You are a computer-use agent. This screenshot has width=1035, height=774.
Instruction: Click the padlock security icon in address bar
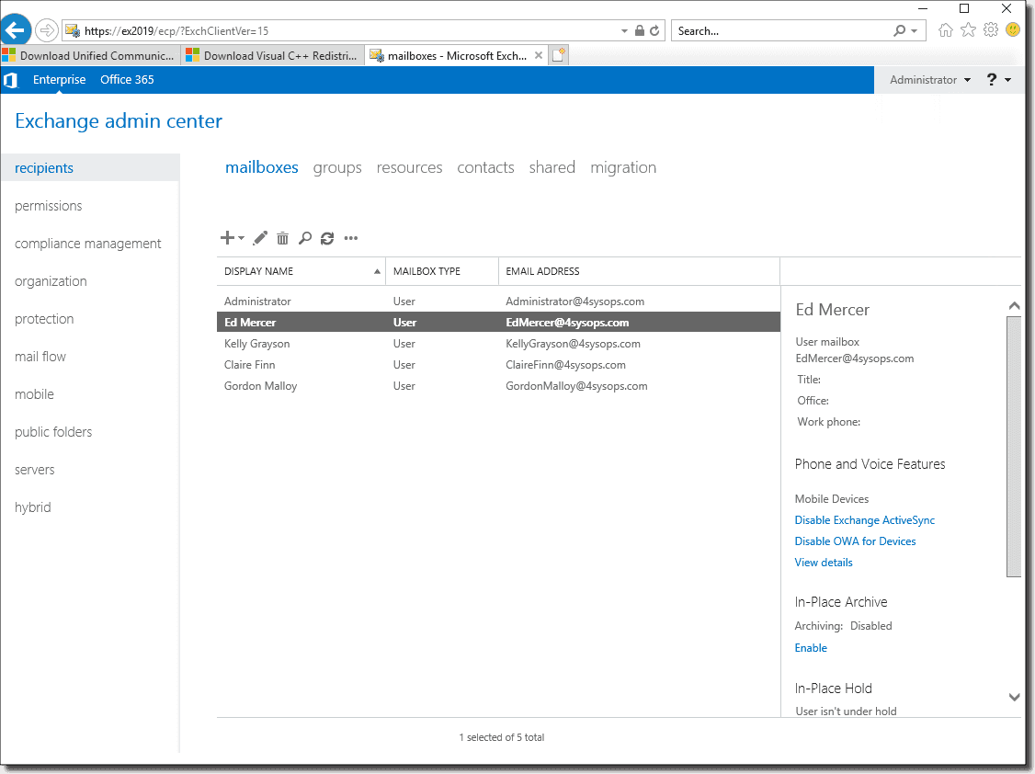pyautogui.click(x=639, y=30)
